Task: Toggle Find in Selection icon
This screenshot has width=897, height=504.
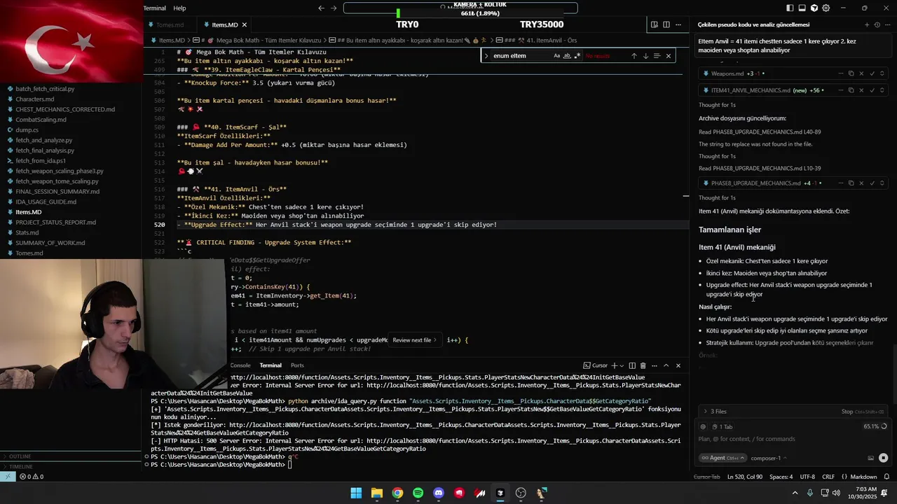Action: click(657, 56)
